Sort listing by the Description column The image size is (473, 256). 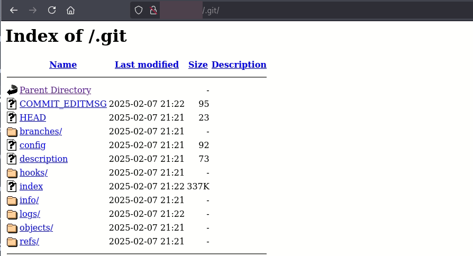[x=239, y=65]
